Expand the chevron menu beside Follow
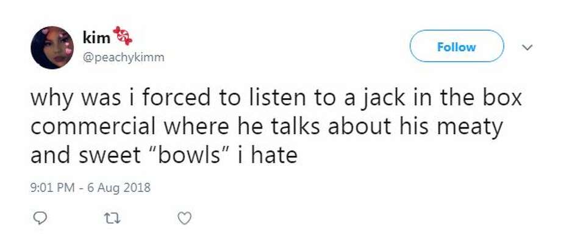This screenshot has width=561, height=245. pos(528,47)
